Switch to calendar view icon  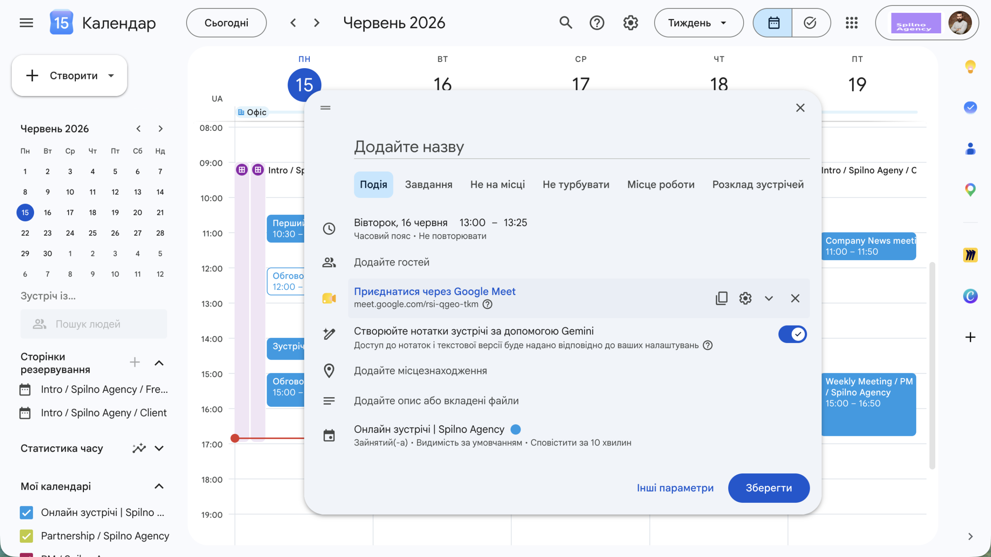coord(773,23)
